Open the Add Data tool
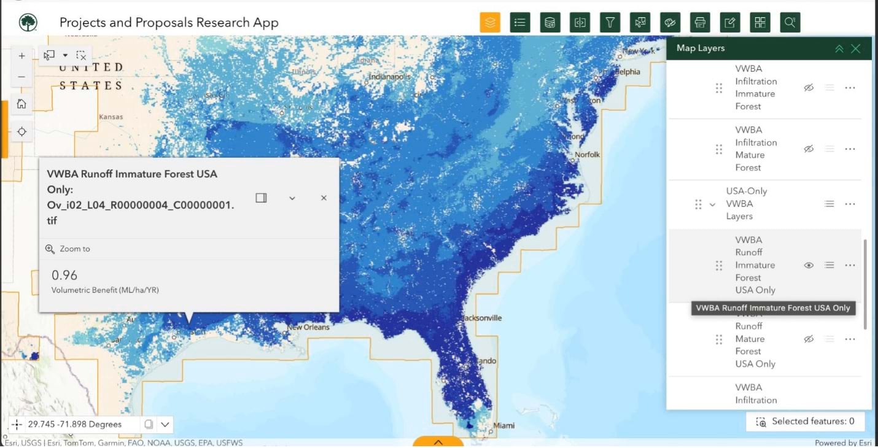 click(550, 22)
